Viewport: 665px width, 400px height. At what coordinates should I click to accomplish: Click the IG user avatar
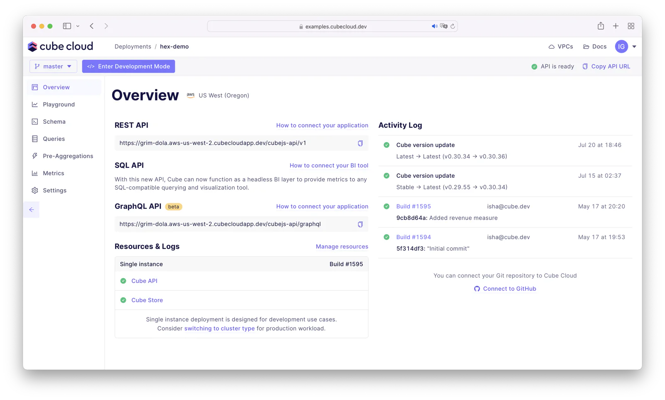pyautogui.click(x=621, y=47)
